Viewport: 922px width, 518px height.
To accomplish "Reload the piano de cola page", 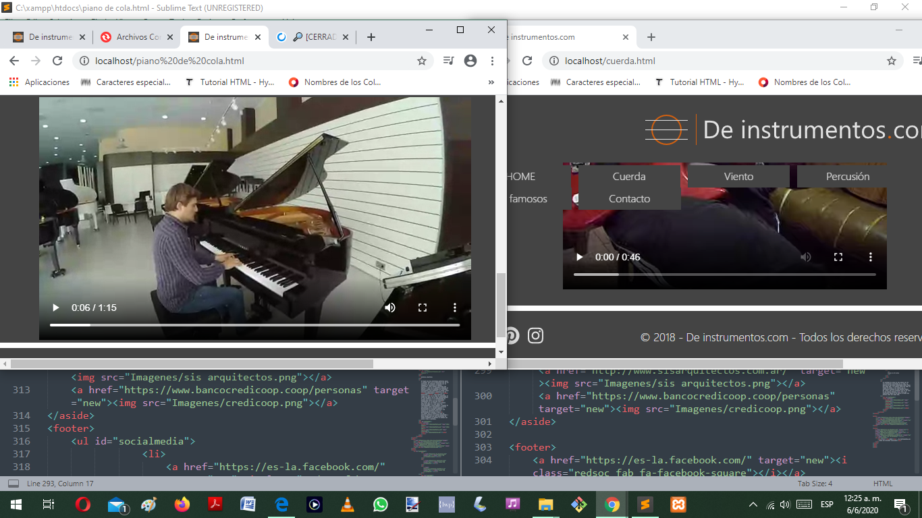I will pos(57,61).
